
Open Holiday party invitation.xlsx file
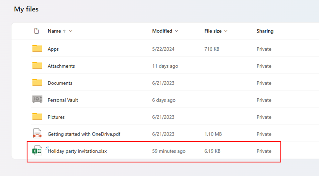(x=77, y=151)
